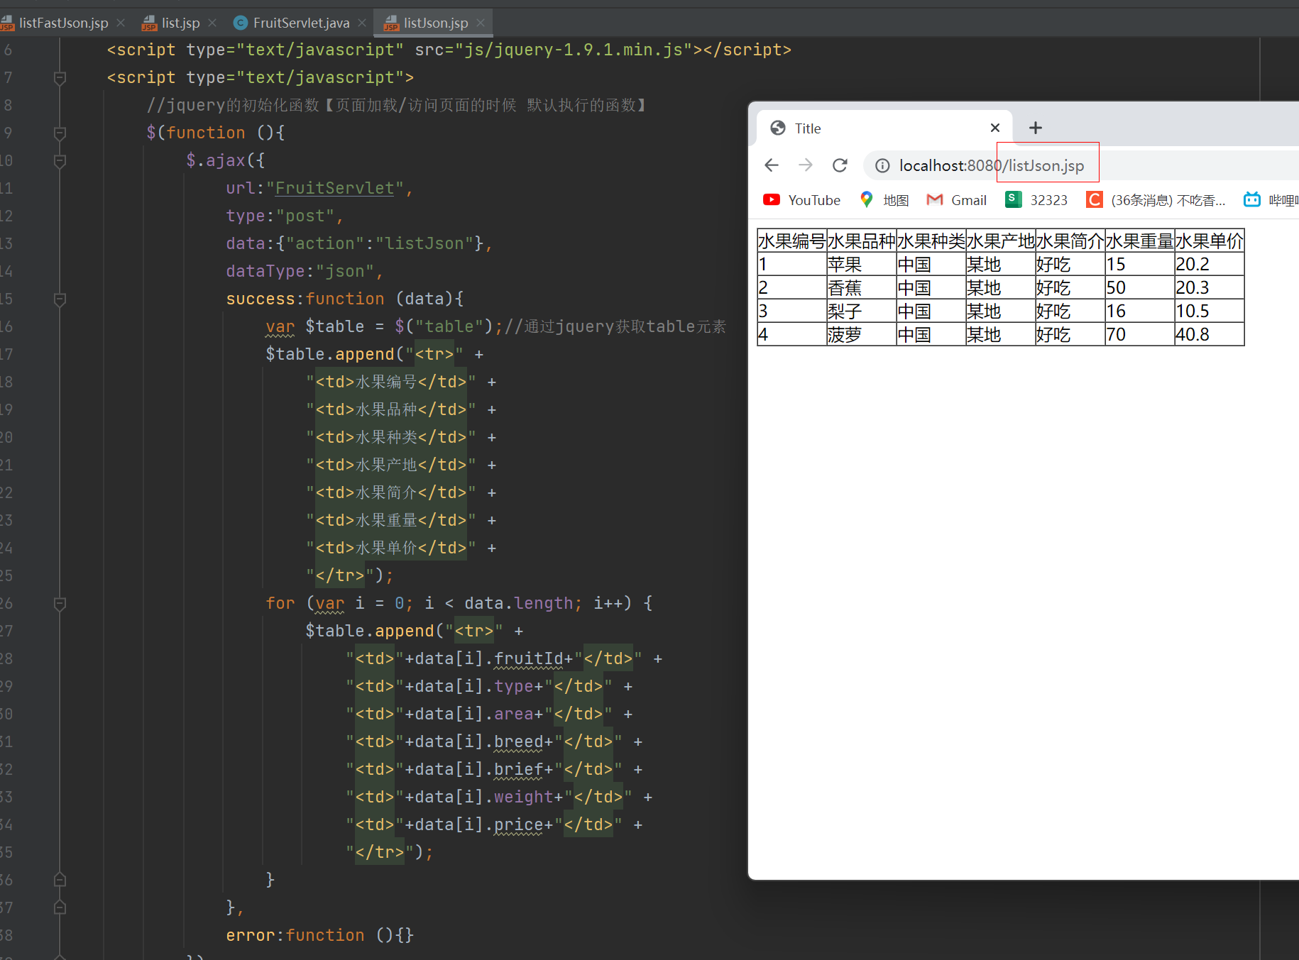
Task: Open the YouTube bookmark icon
Action: tap(772, 199)
